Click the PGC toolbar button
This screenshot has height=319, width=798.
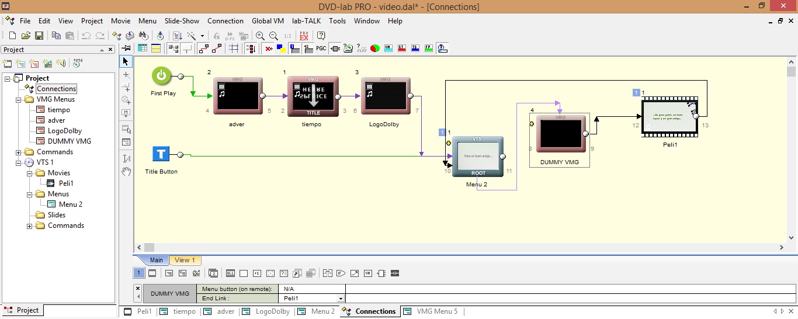pyautogui.click(x=321, y=48)
